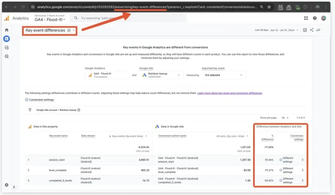This screenshot has height=195, width=335.
Task: Sort by Data stream column header
Action: 88,136
